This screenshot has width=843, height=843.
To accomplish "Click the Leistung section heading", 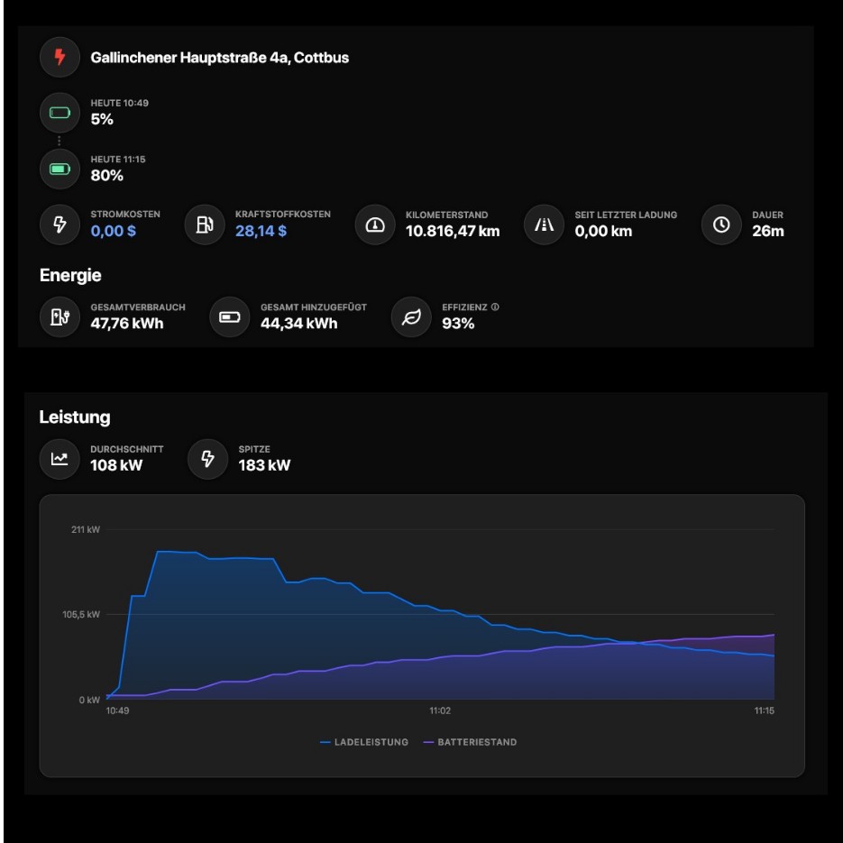I will tap(75, 417).
